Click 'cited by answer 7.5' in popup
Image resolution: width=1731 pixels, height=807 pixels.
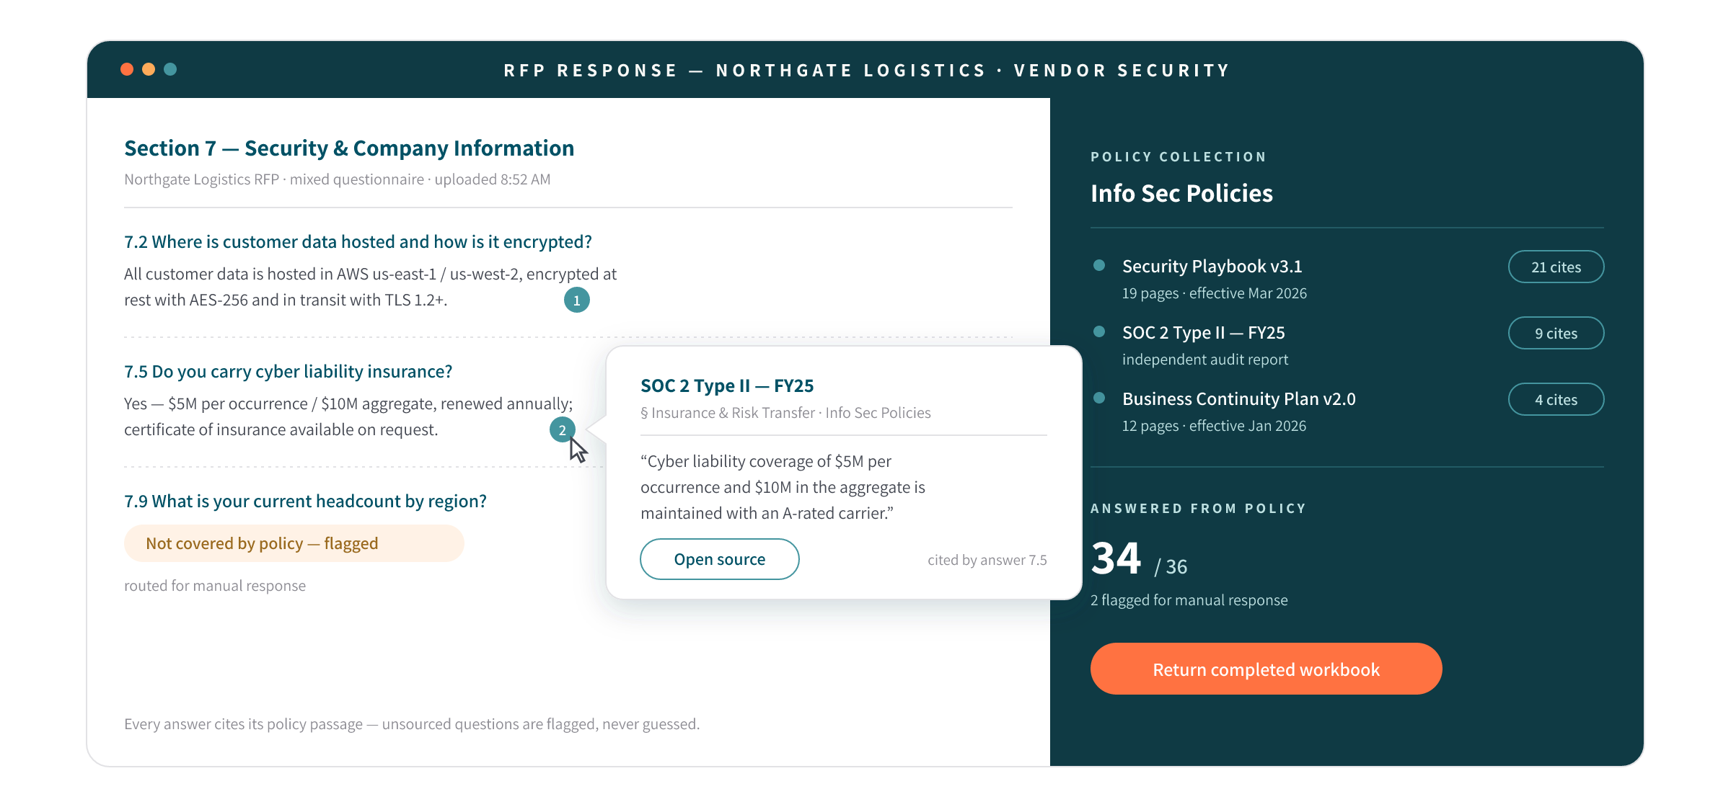tap(987, 560)
